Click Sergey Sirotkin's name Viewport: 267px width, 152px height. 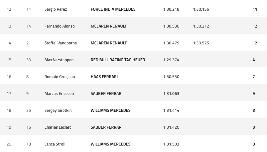58,111
